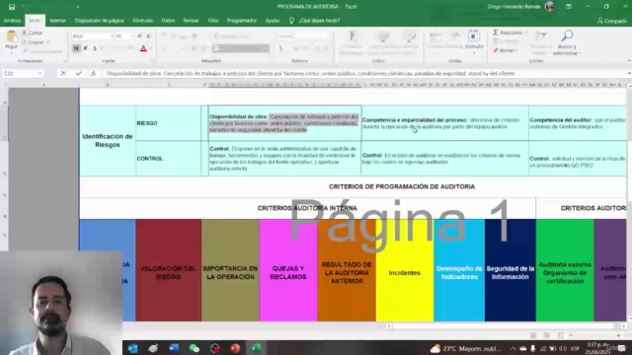
Task: Confirm the entry with formula bar checkmark
Action: [x=79, y=74]
